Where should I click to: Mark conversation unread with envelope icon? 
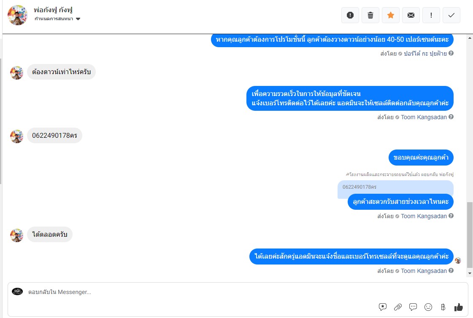click(x=411, y=15)
